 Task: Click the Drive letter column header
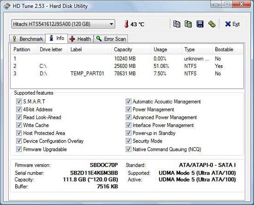[52, 49]
